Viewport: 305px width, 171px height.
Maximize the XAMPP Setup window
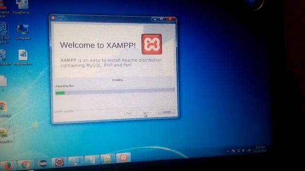161,19
